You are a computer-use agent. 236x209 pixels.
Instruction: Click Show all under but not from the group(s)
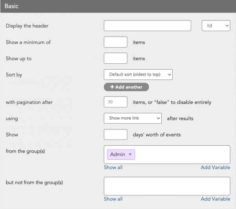(113, 199)
